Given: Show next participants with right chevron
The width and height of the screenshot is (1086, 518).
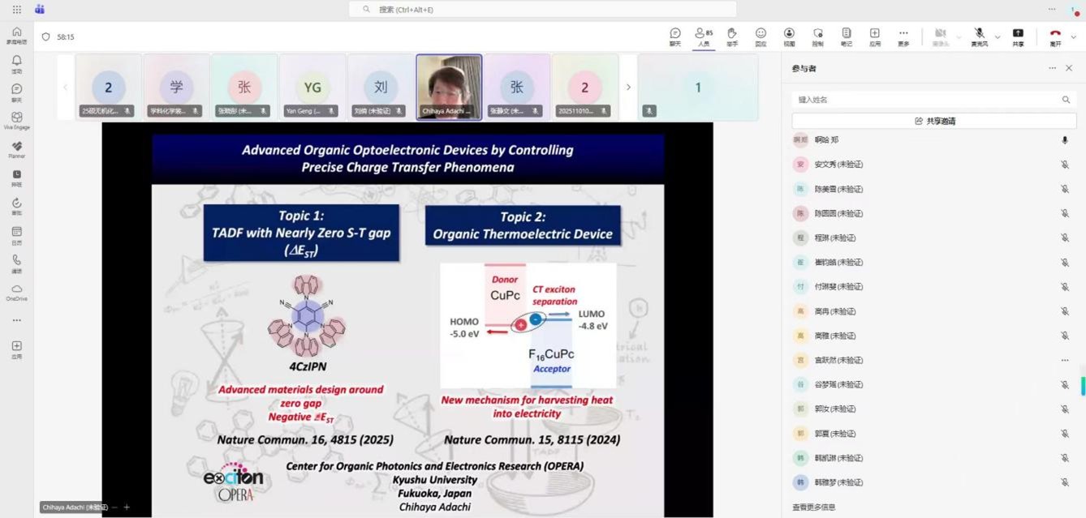Looking at the screenshot, I should (x=628, y=88).
